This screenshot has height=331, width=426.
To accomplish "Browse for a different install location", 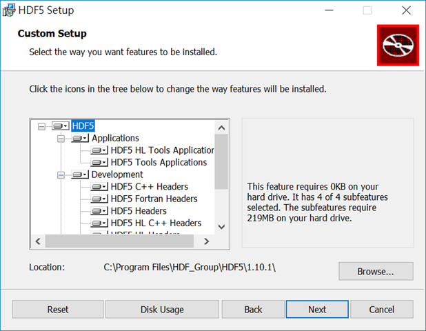I will pos(376,271).
